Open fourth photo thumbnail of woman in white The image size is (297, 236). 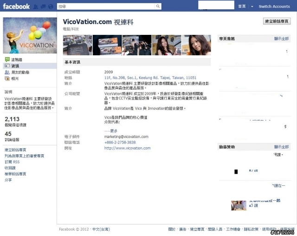[x=167, y=45]
